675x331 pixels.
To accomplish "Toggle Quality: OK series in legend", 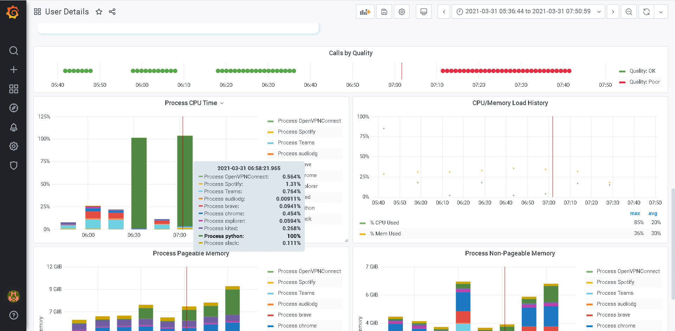I will pyautogui.click(x=642, y=71).
